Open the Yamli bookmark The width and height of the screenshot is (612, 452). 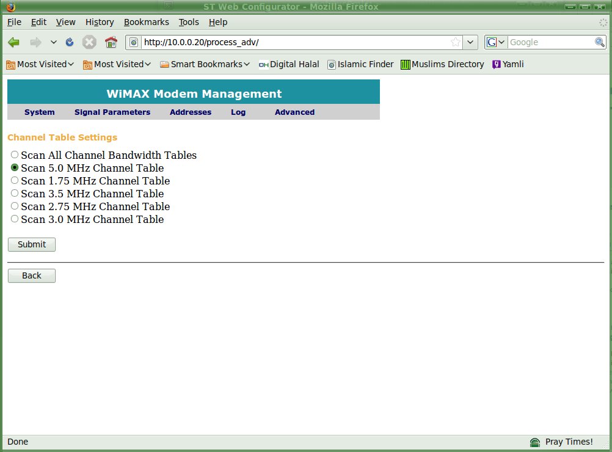coord(508,64)
